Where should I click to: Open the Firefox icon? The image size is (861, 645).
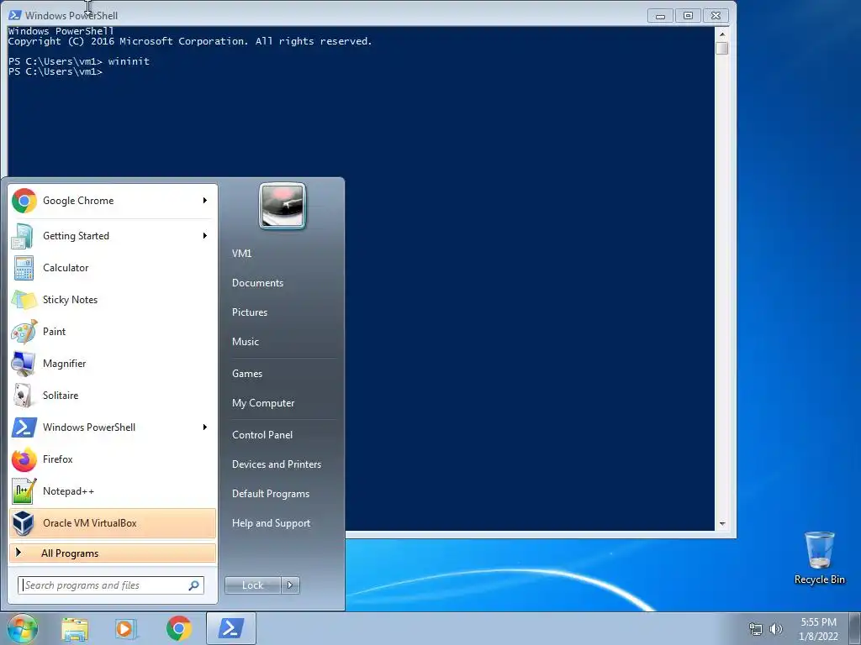point(24,459)
